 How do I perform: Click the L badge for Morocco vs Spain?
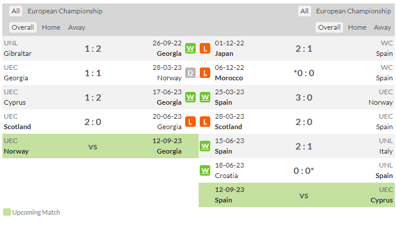pyautogui.click(x=205, y=73)
